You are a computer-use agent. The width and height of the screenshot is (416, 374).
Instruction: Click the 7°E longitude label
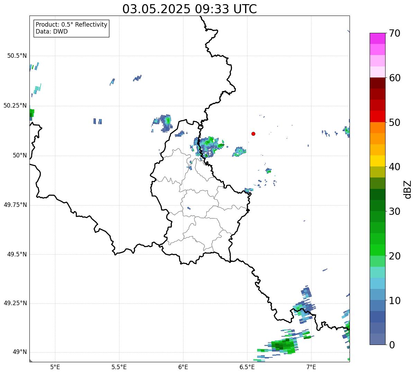(311, 367)
